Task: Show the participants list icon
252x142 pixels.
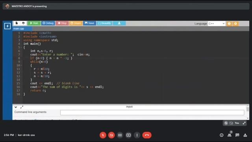Action: click(x=230, y=135)
